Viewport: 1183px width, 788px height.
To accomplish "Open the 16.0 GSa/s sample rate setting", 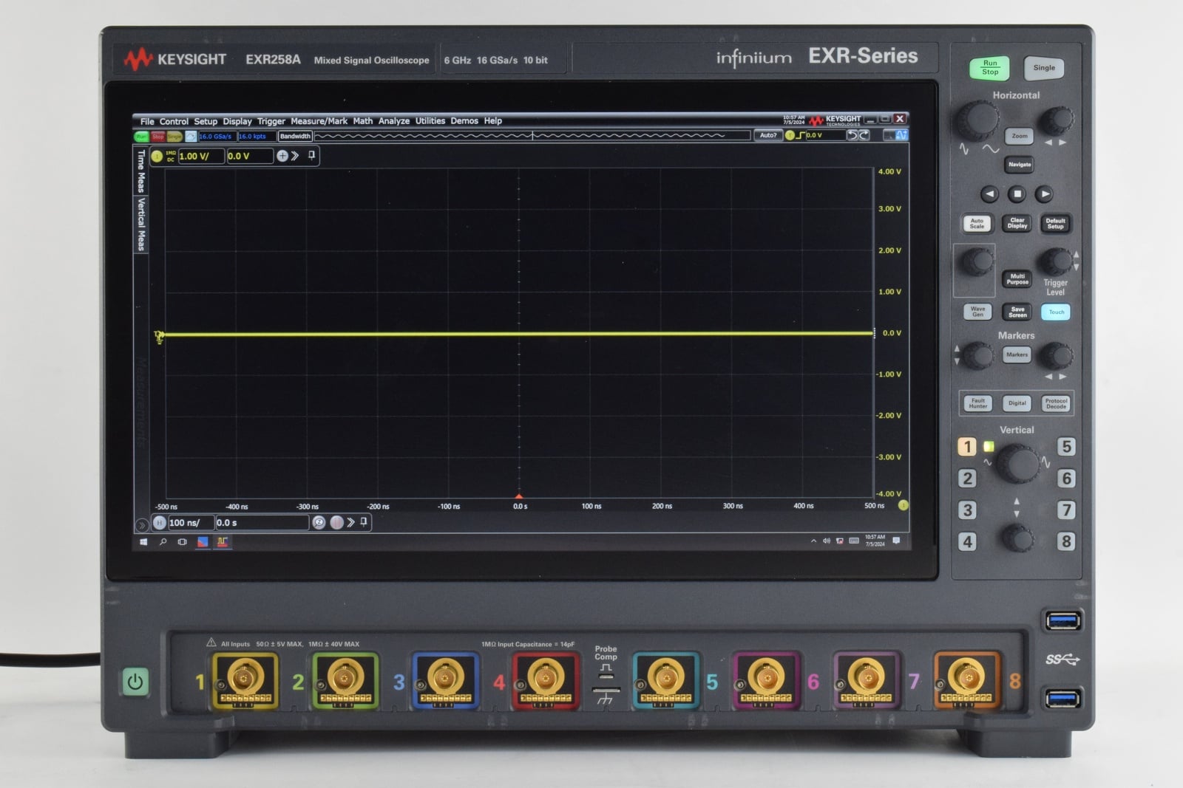I will click(217, 137).
